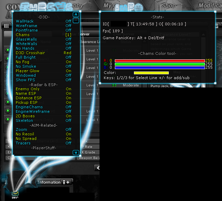Click the Information plus icon
The width and height of the screenshot is (222, 201).
coord(66,182)
